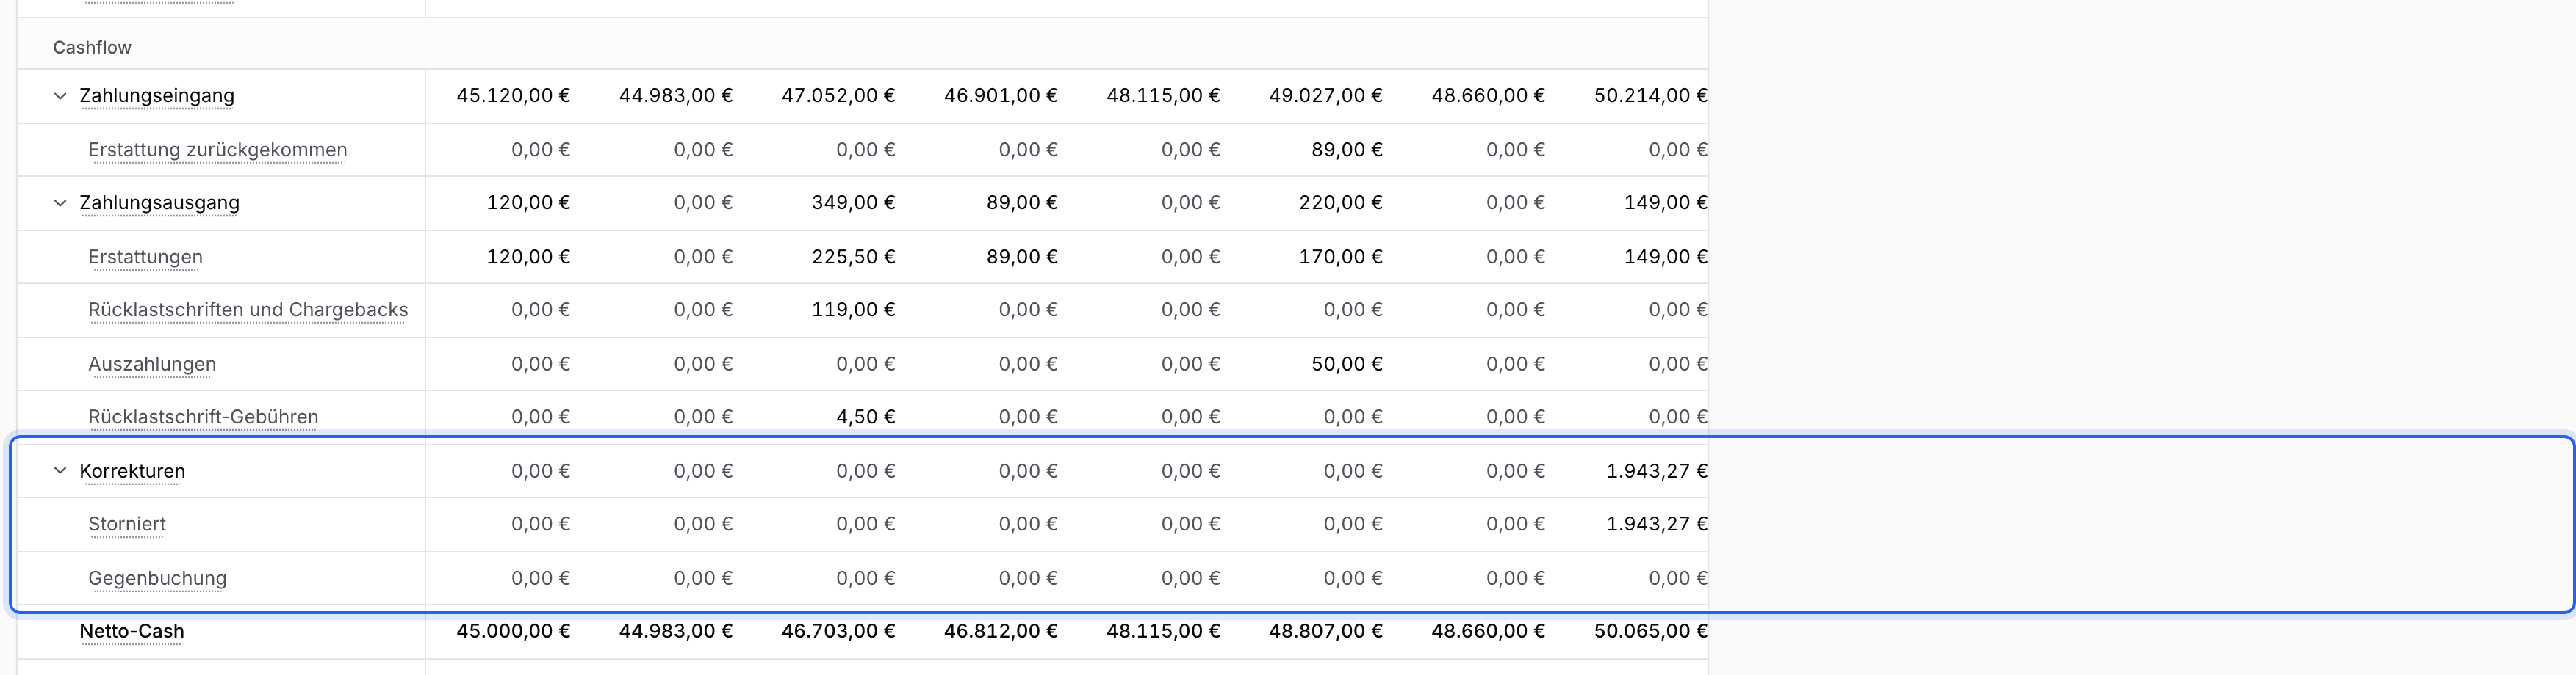Click the 225,50 € Erstattungen cell

point(853,257)
